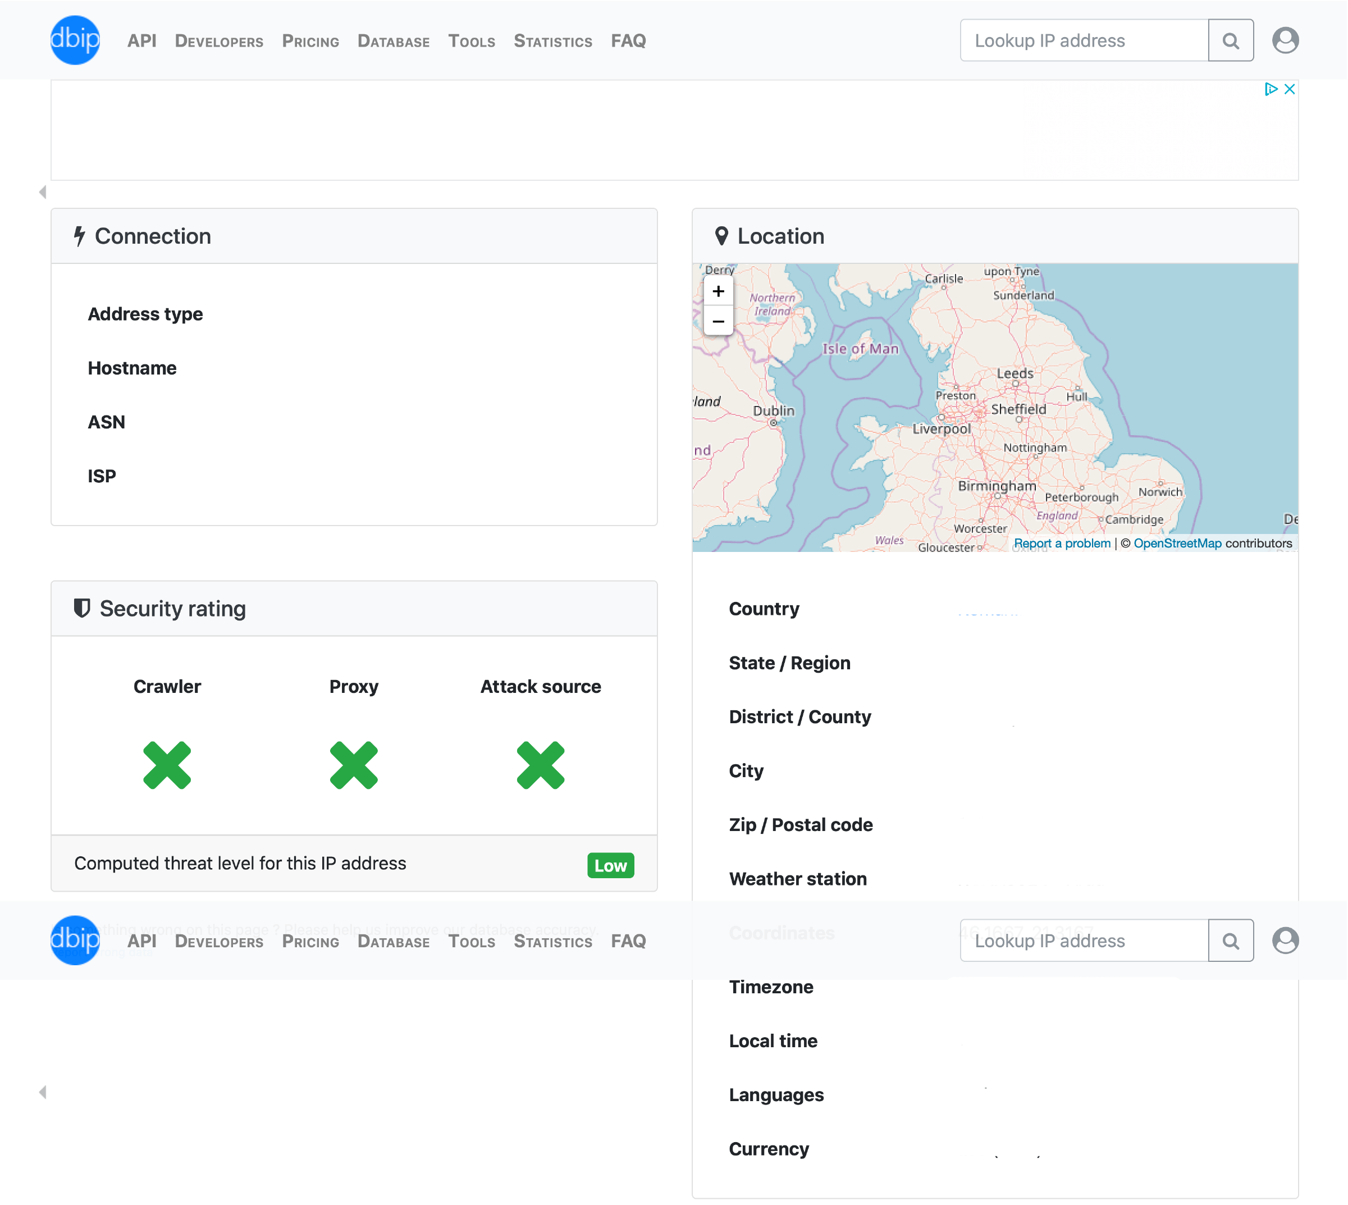Open Tools menu in top navigation

[472, 41]
